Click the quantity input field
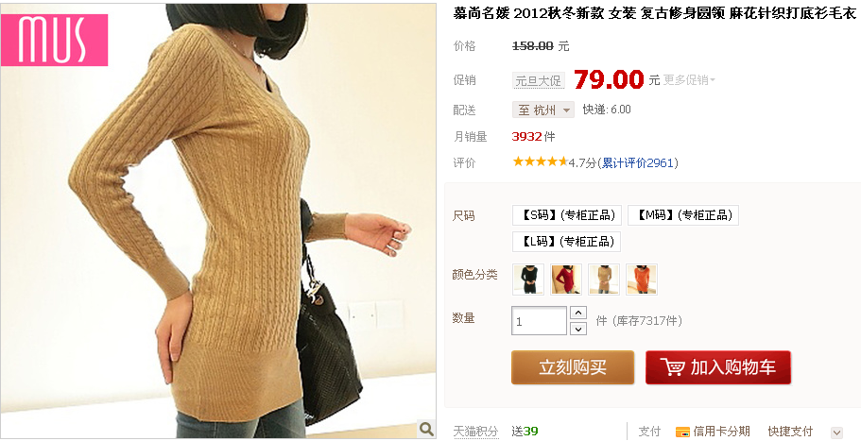Image resolution: width=861 pixels, height=441 pixels. [540, 321]
